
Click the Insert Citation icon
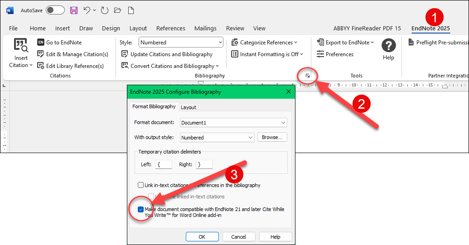pos(21,45)
